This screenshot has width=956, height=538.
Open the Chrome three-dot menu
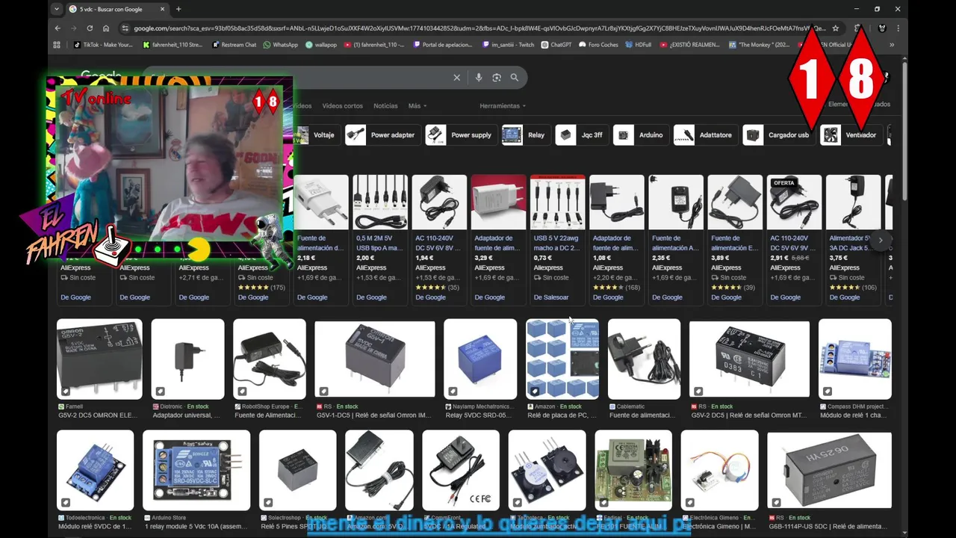[x=898, y=28]
